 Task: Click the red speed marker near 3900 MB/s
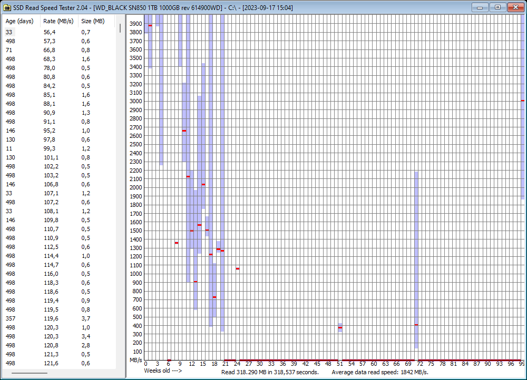click(x=150, y=24)
